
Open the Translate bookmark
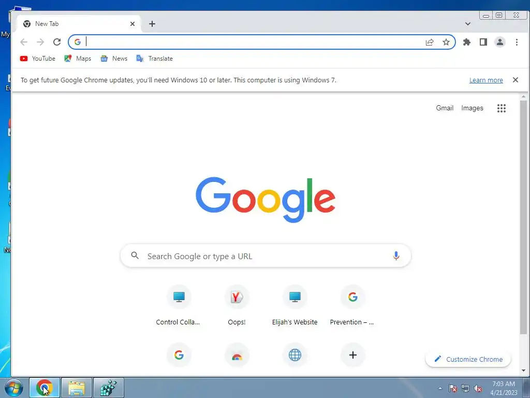(154, 59)
